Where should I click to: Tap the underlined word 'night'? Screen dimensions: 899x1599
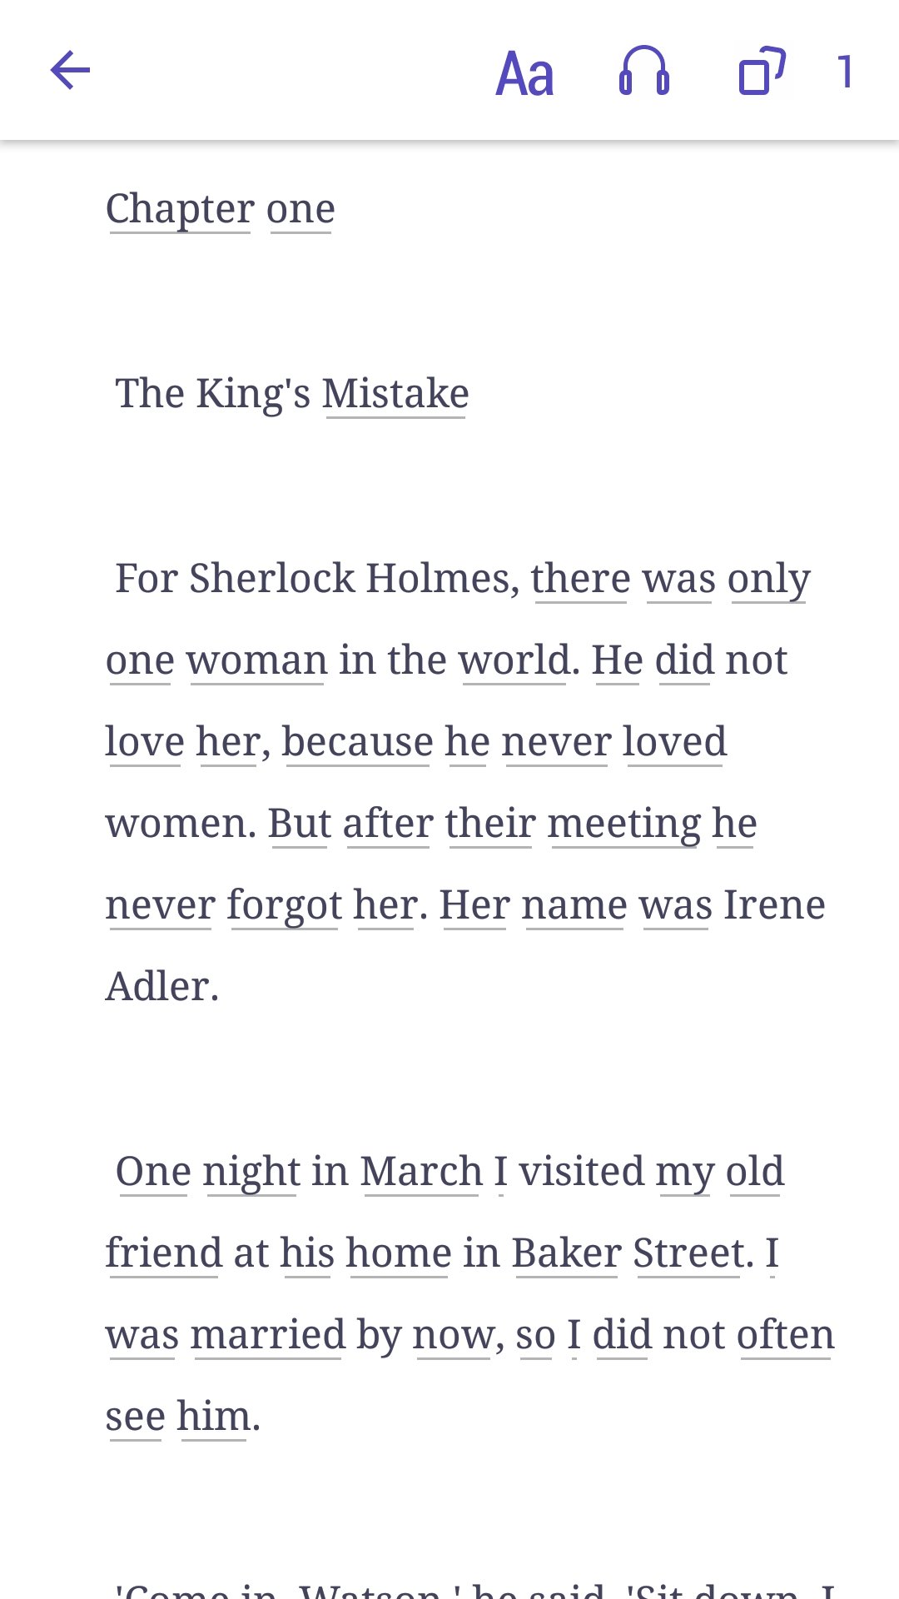pos(251,1173)
